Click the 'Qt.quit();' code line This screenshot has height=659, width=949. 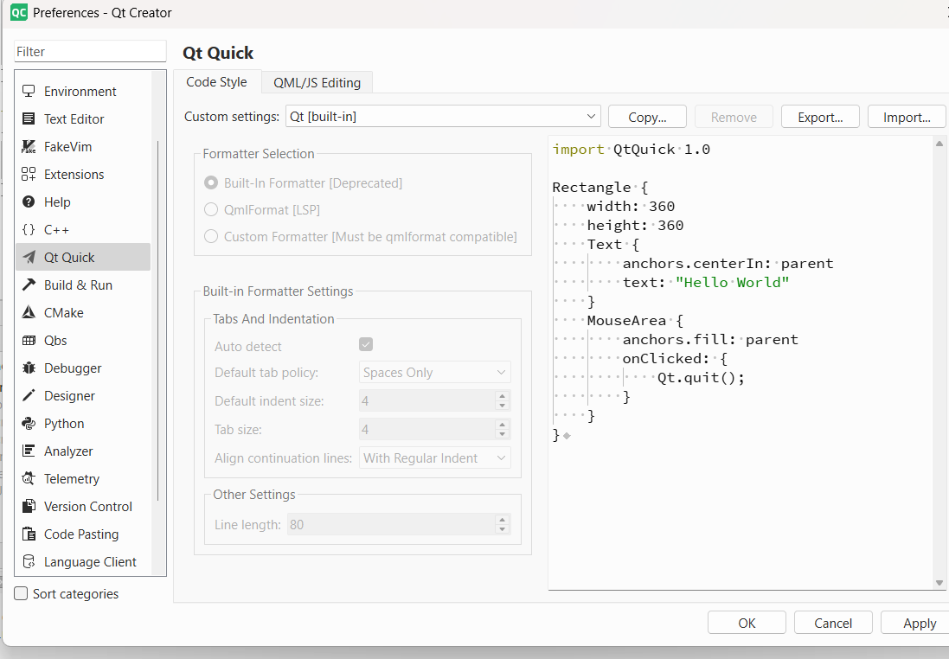point(701,378)
